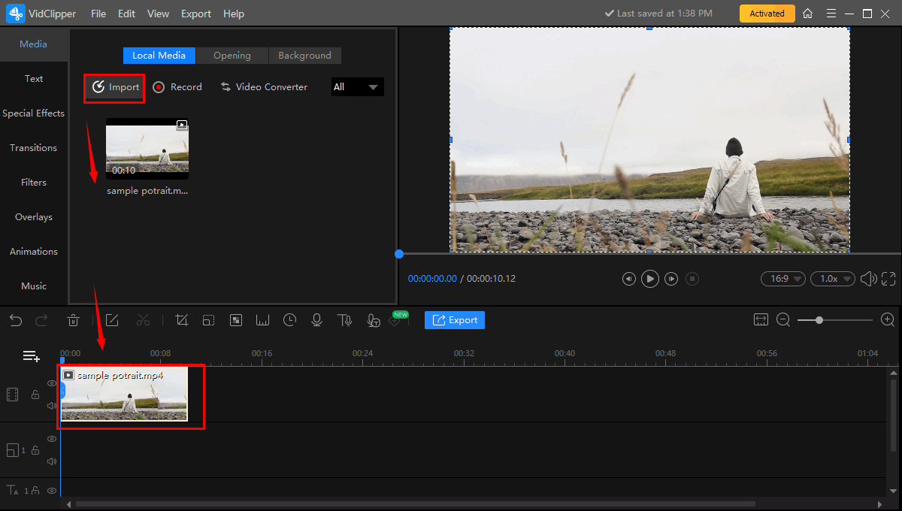
Task: Click the Import button
Action: (115, 87)
